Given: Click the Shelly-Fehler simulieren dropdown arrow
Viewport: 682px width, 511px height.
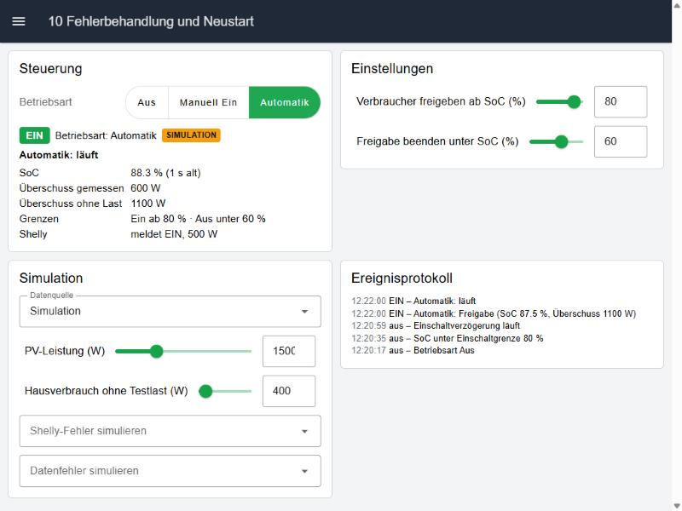Looking at the screenshot, I should pos(304,432).
